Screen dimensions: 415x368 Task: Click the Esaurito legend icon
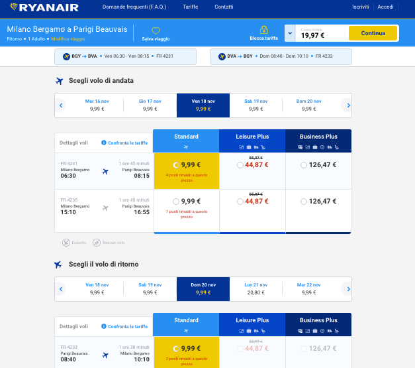[65, 243]
